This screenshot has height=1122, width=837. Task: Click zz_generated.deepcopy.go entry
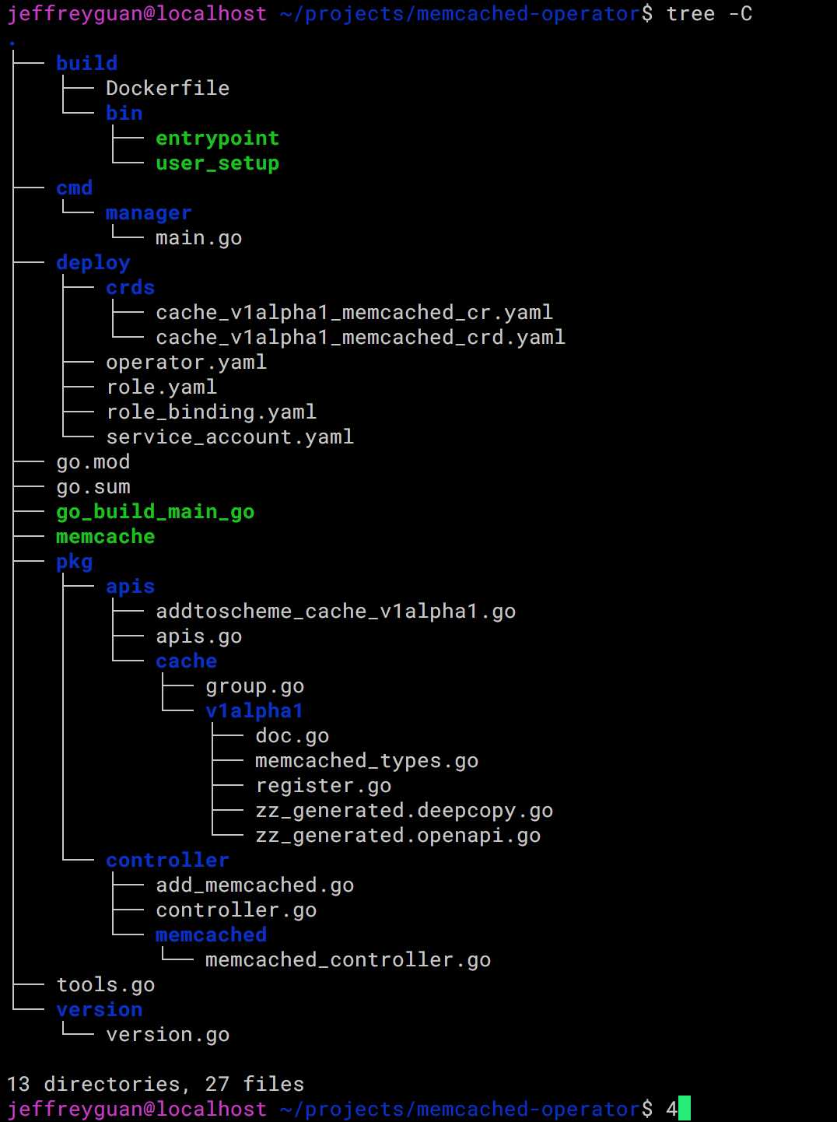(404, 810)
